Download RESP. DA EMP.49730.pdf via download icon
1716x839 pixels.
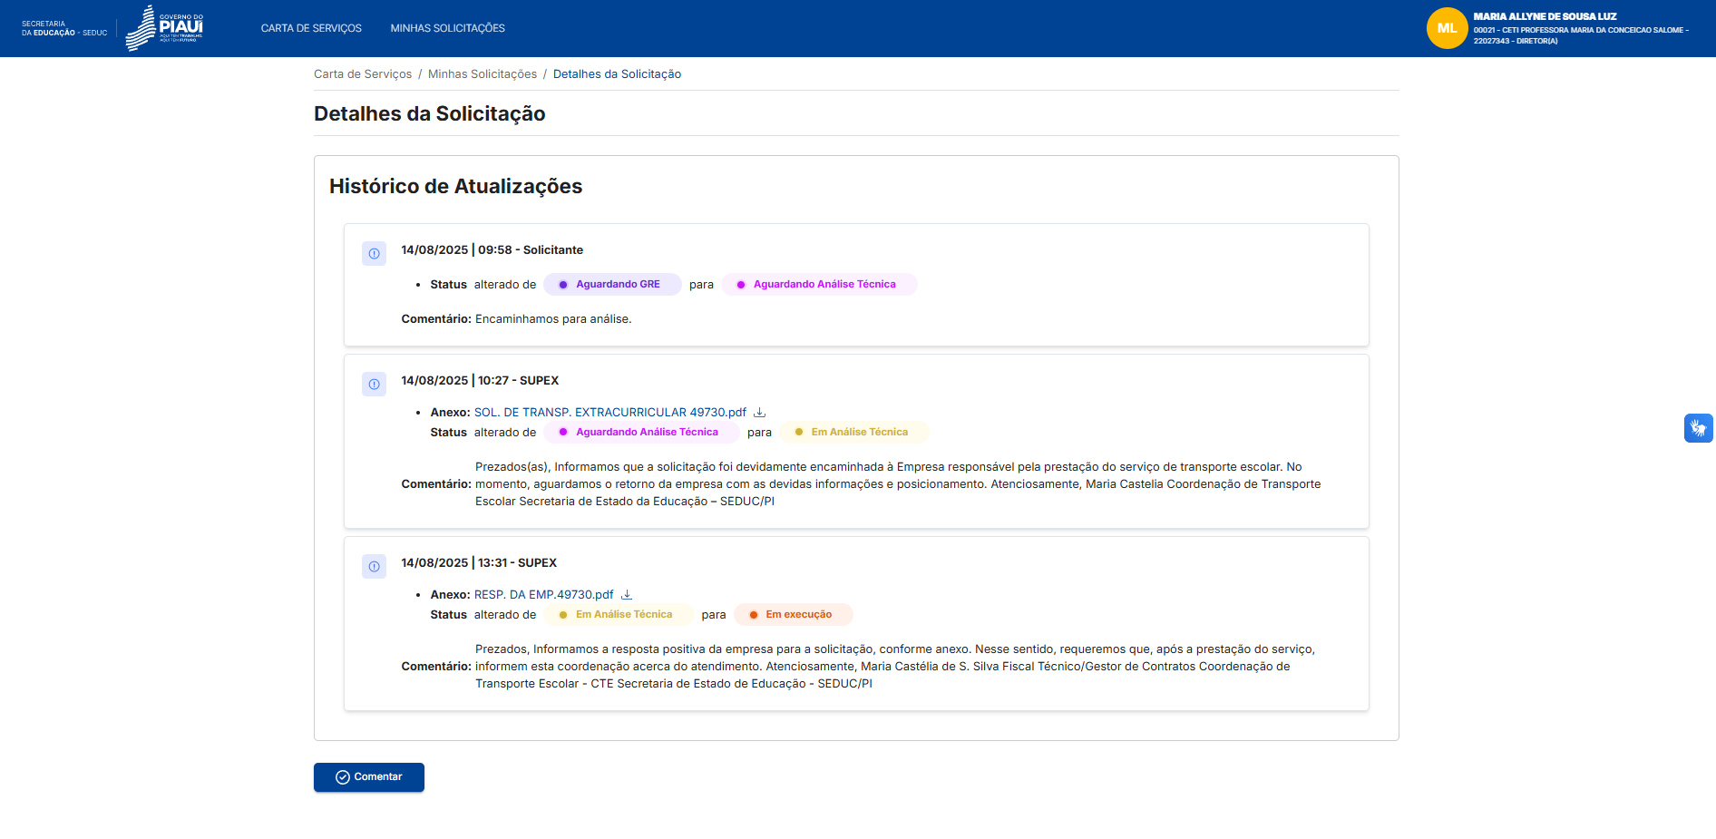(627, 595)
